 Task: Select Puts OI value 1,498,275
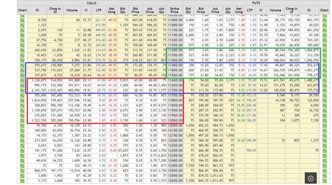[311, 80]
